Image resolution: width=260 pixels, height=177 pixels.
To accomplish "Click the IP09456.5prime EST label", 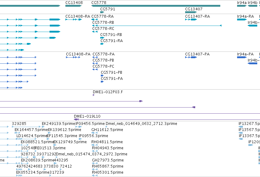I will pos(90,124).
